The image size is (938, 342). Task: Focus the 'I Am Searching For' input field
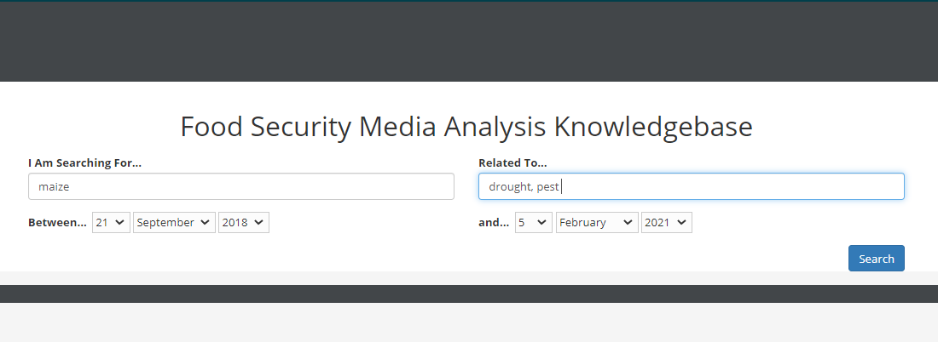coord(240,186)
